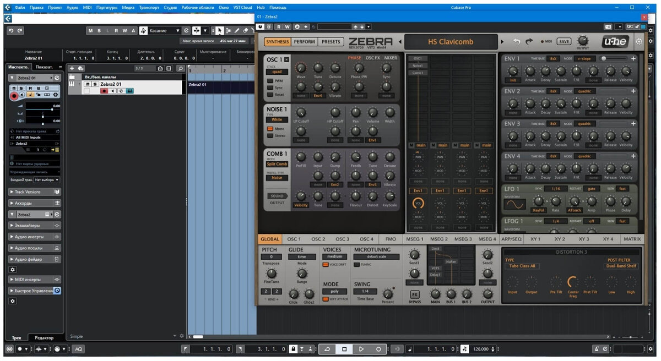Open Zebra settings gear icon
The image size is (661, 361).
(639, 41)
